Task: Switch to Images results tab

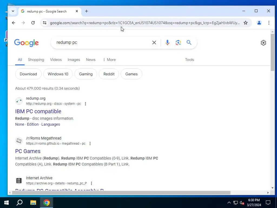Action: pyautogui.click(x=74, y=60)
